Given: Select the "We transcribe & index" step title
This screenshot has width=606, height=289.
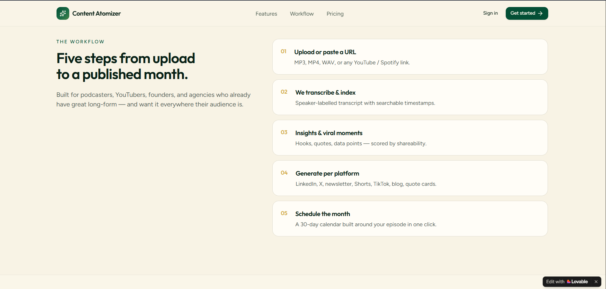Looking at the screenshot, I should (325, 92).
